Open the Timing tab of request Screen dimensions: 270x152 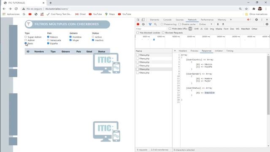(229, 51)
